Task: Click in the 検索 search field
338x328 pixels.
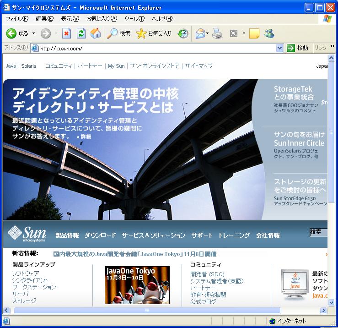Action: pos(318,232)
